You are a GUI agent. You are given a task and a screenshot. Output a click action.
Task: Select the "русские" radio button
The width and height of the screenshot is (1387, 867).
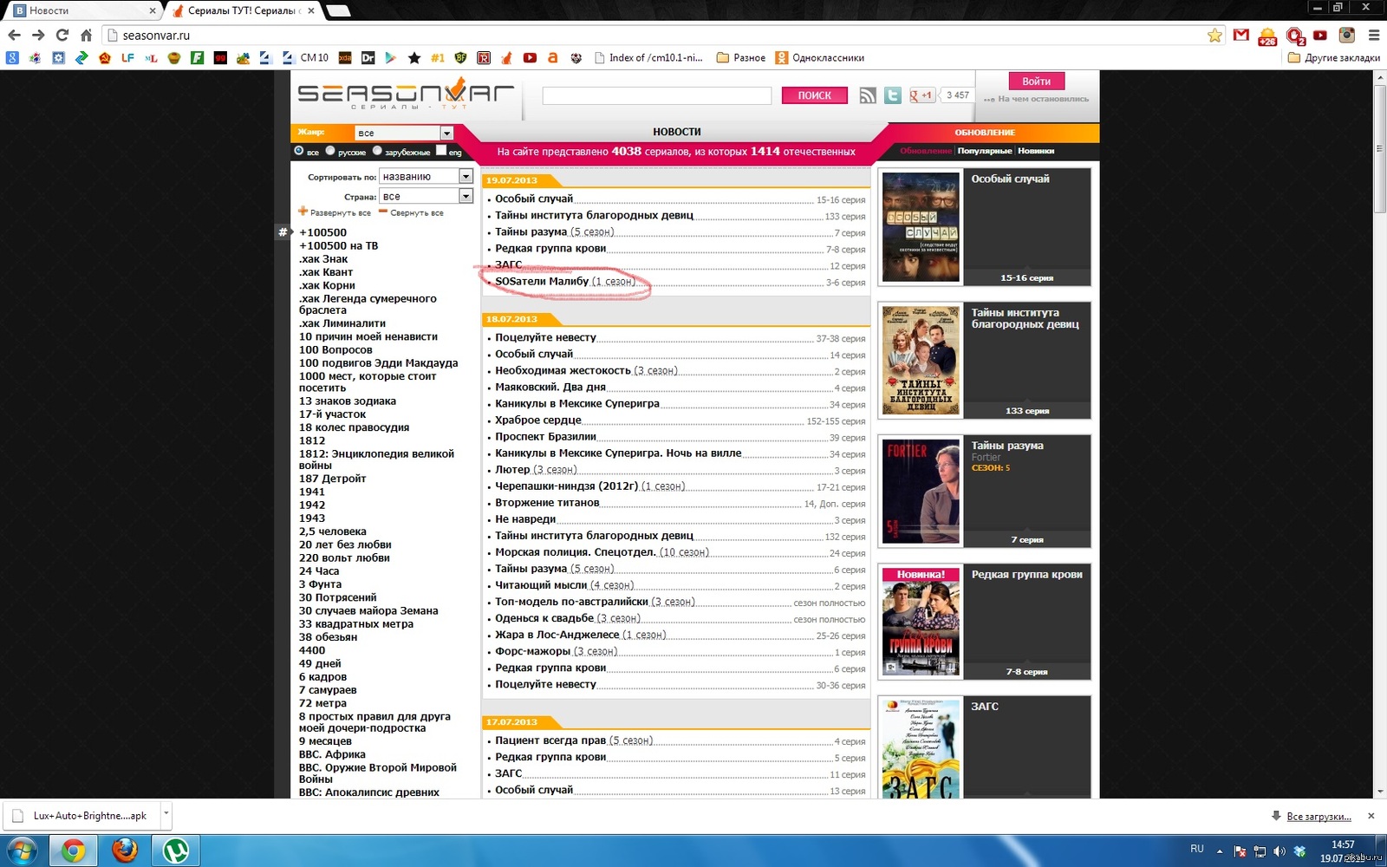(330, 151)
